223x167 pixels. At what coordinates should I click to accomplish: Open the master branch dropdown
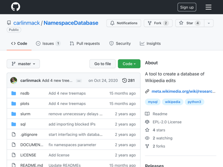pyautogui.click(x=23, y=64)
